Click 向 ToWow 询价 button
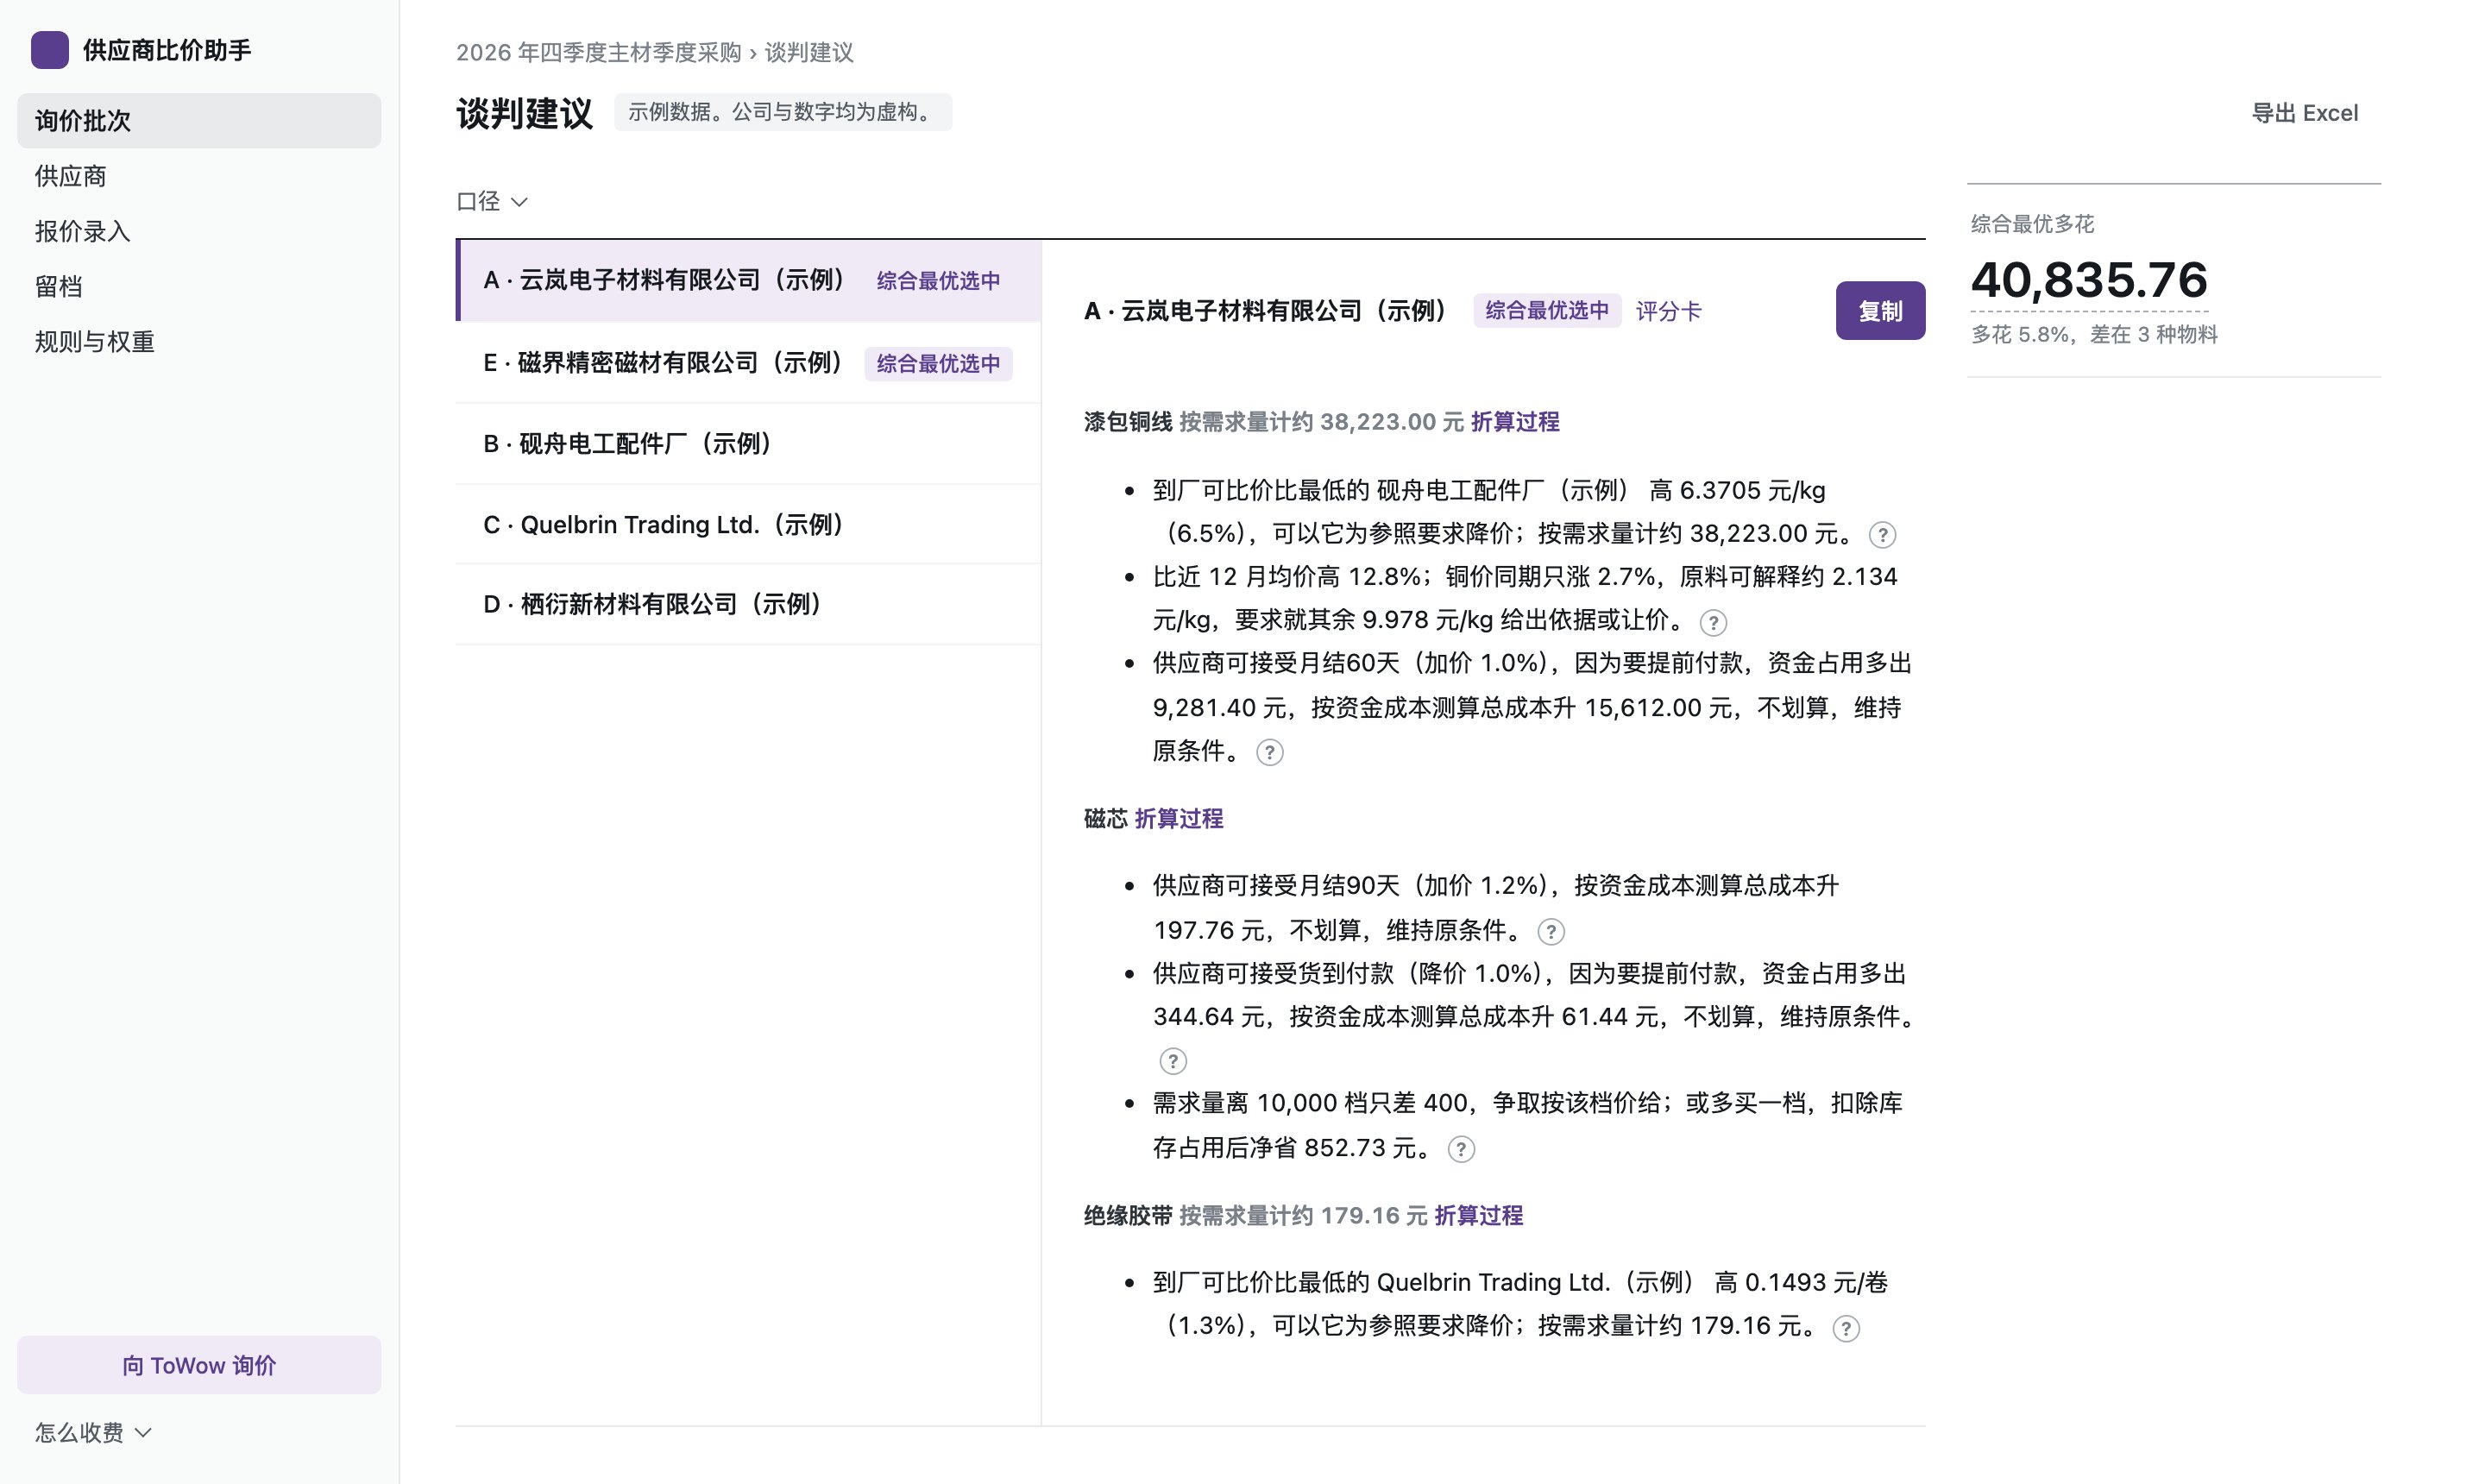This screenshot has height=1484, width=2485. coord(199,1365)
